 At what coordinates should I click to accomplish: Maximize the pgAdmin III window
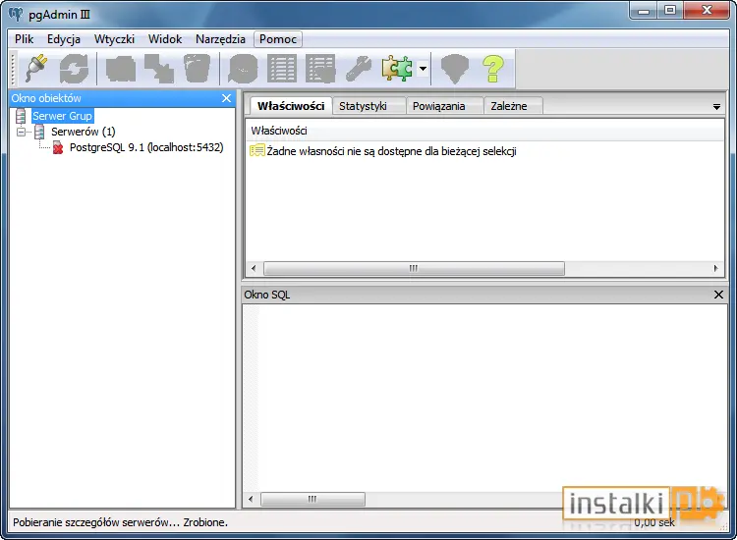pos(670,11)
